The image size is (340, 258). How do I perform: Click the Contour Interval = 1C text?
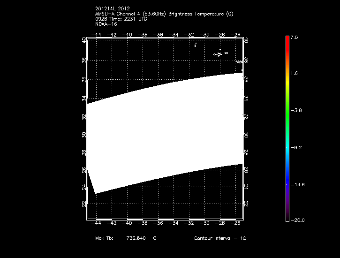(220, 238)
